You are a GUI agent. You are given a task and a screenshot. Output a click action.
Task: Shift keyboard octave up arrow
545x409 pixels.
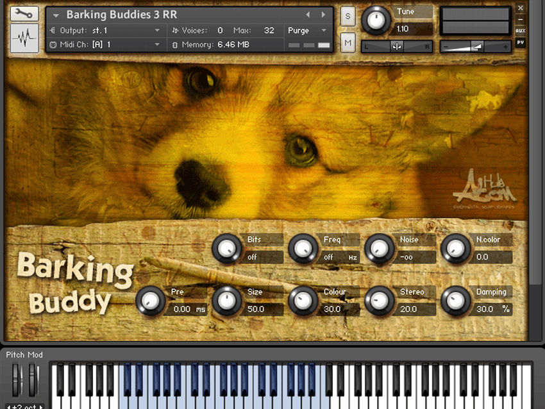click(41, 406)
